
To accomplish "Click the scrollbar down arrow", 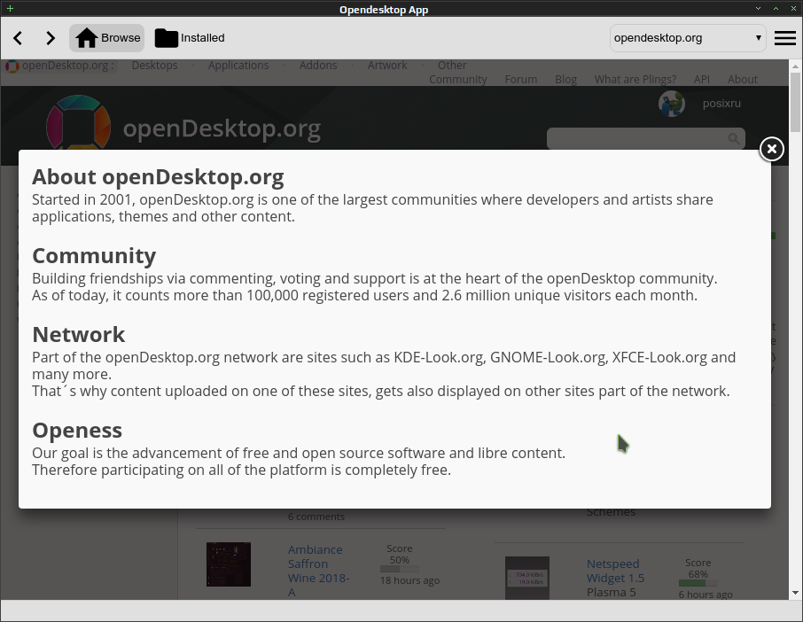I will 795,593.
